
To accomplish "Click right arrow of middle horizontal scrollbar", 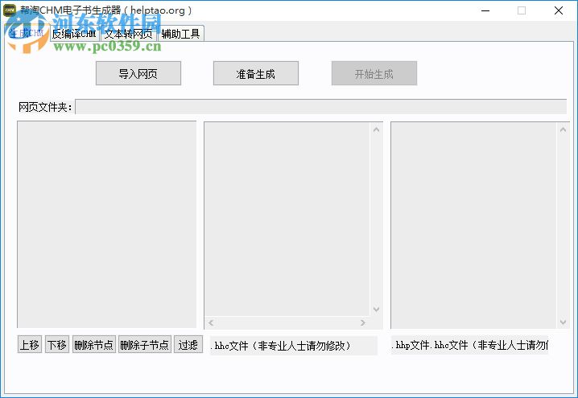I will [363, 323].
